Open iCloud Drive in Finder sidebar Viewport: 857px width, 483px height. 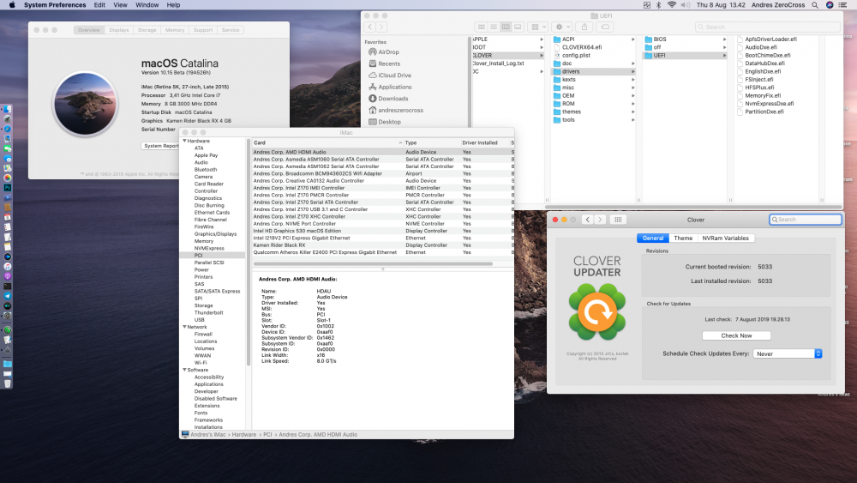tap(394, 75)
